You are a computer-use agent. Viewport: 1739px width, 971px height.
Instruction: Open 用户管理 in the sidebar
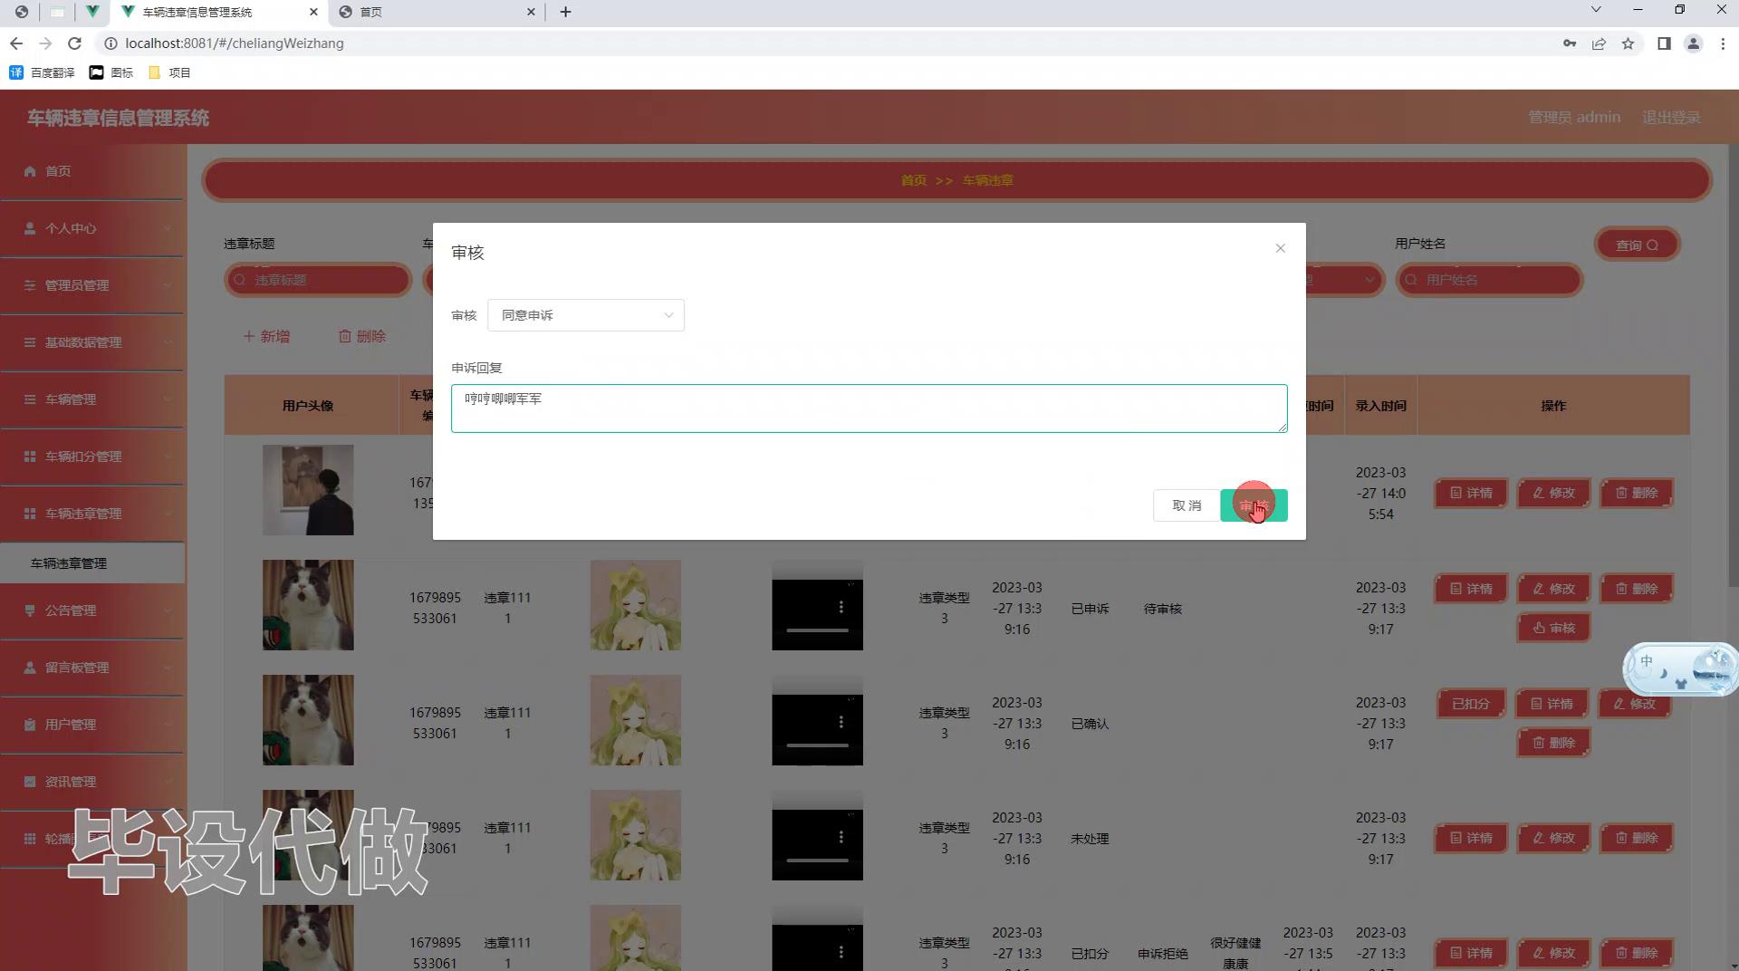pyautogui.click(x=92, y=725)
